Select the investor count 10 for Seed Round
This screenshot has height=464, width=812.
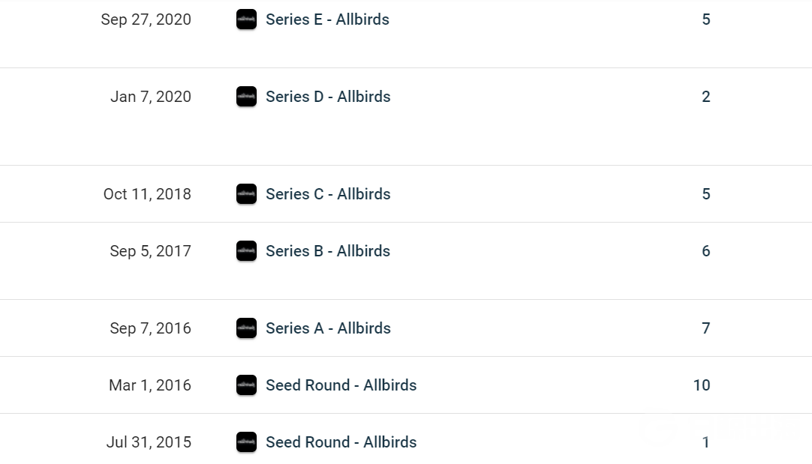click(x=702, y=385)
